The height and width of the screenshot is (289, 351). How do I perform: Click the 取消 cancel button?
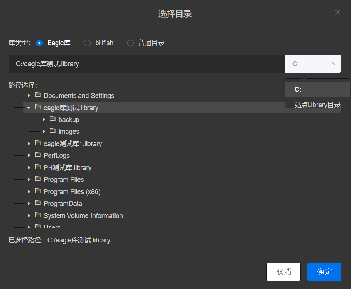click(x=283, y=272)
